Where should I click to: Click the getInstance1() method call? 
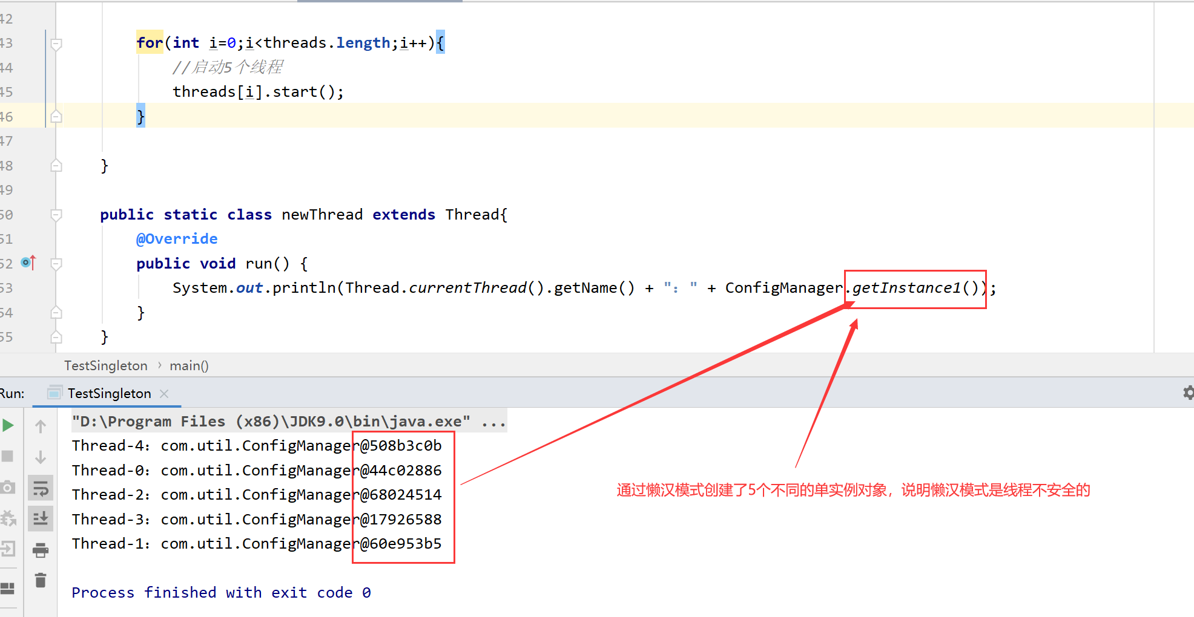[915, 288]
